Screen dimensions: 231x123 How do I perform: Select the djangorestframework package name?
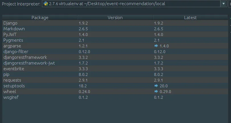coord(25,57)
